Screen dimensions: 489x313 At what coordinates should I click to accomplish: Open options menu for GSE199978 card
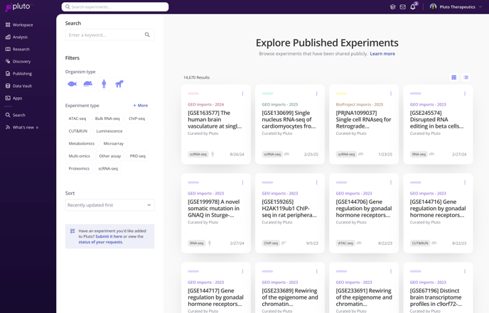(x=242, y=182)
